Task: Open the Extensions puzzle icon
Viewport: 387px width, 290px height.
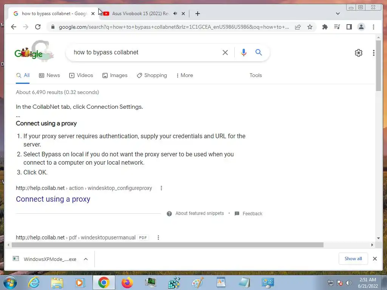Action: 325,27
